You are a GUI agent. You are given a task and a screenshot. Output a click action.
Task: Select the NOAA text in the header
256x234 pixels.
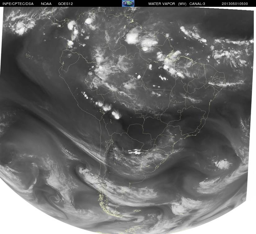46,4
